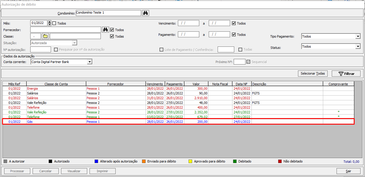365x177 pixels.
Task: Click Nota Fiscal column header
Action: 220,84
